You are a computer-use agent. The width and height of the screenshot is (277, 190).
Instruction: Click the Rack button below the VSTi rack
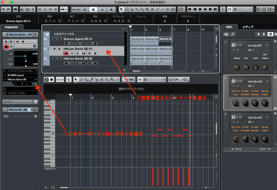point(265,149)
